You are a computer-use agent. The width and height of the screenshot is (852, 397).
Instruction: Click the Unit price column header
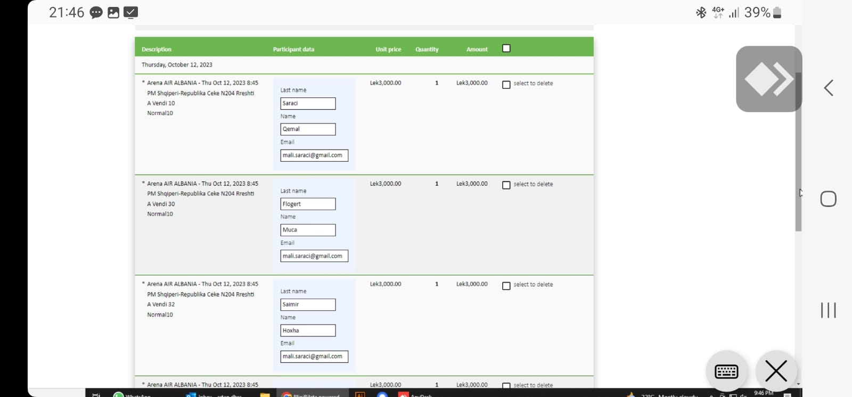coord(388,49)
